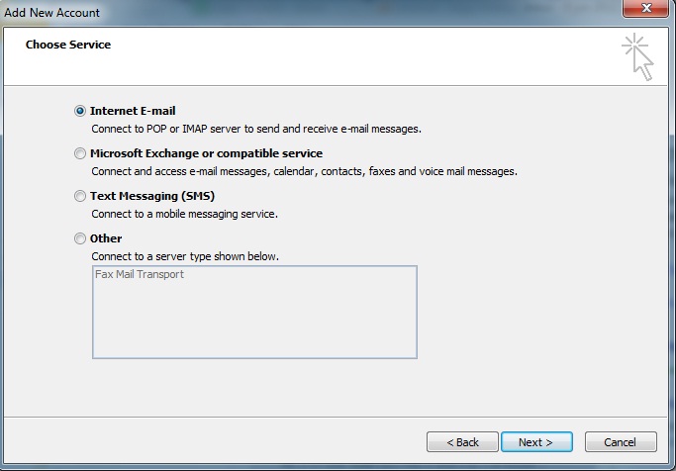Cancel the account setup
The image size is (676, 471).
[621, 441]
